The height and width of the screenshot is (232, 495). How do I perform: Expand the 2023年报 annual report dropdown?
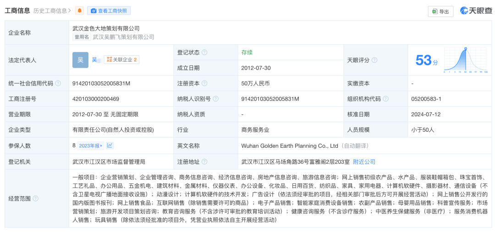(x=91, y=146)
